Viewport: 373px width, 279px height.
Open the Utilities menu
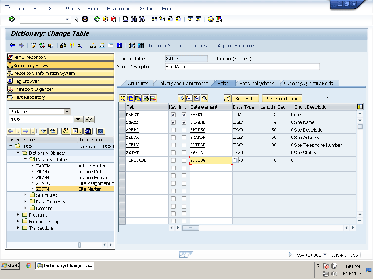[73, 8]
